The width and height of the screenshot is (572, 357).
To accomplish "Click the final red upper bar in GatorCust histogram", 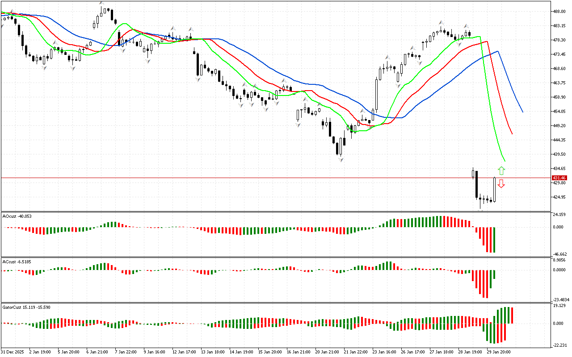I will (512, 315).
